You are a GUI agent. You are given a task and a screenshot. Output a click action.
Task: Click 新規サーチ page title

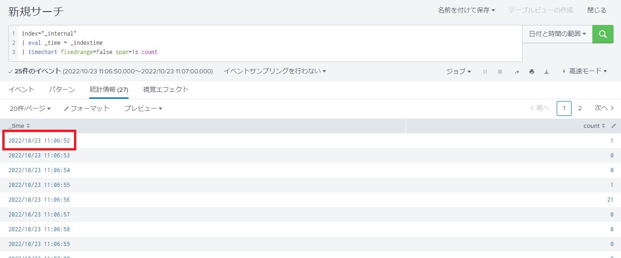tap(36, 11)
